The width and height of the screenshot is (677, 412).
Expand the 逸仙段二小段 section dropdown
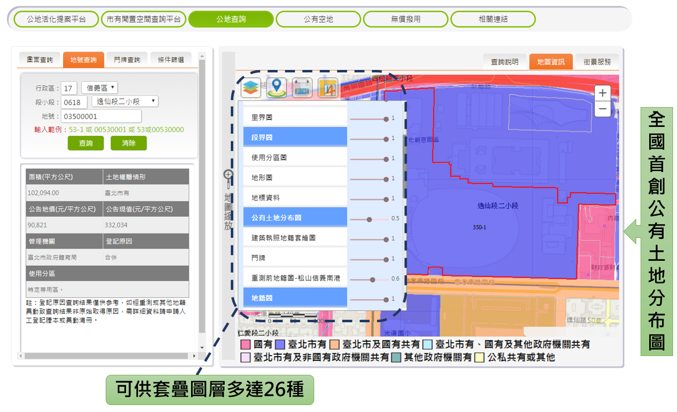125,102
